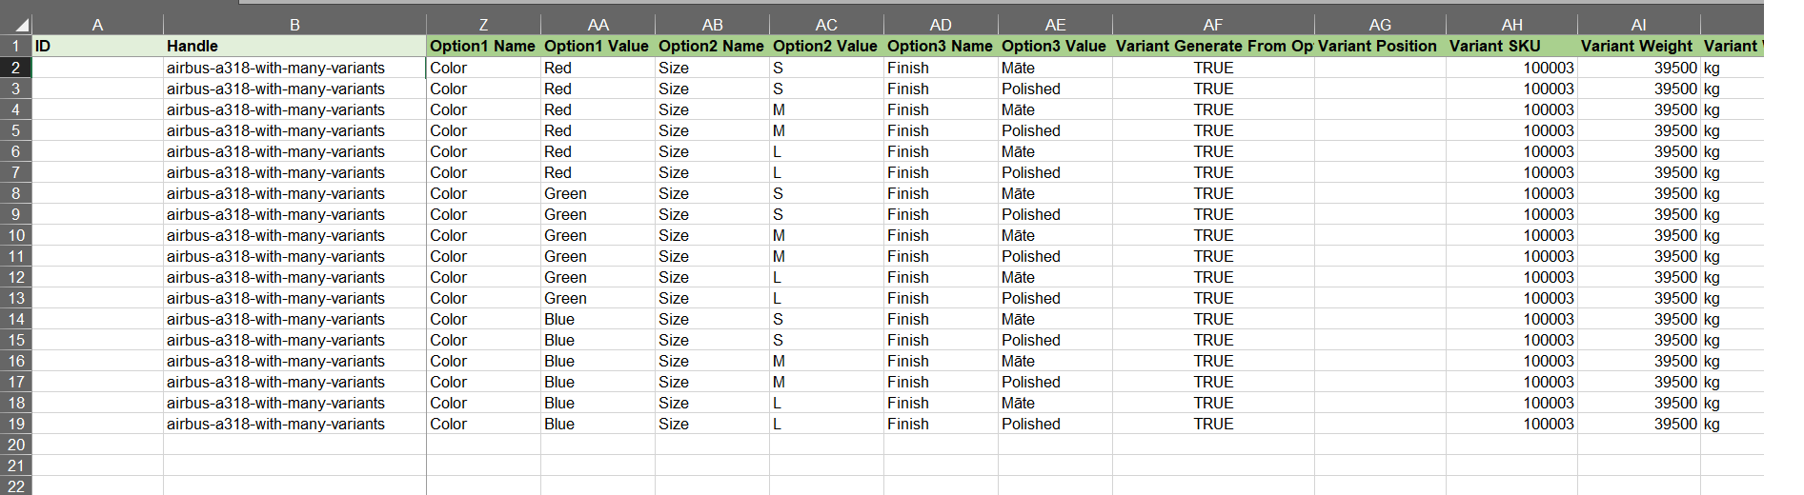
Task: Select the Variant Weight value in row 5
Action: [1638, 130]
